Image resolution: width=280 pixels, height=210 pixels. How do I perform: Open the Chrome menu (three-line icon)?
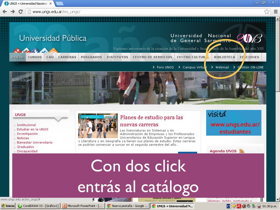(x=276, y=12)
